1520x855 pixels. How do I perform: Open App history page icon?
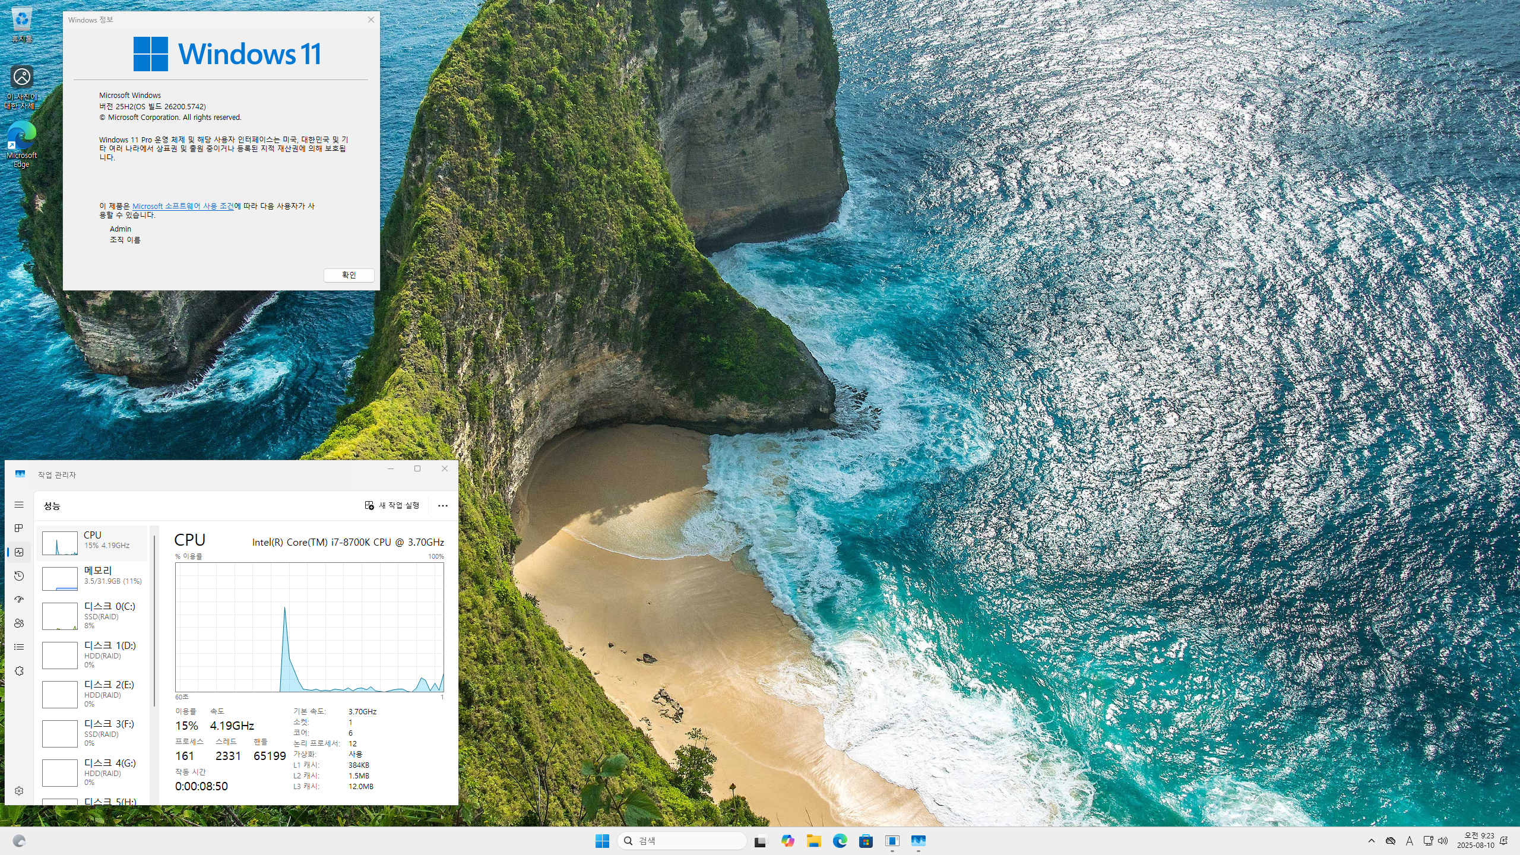pyautogui.click(x=19, y=576)
